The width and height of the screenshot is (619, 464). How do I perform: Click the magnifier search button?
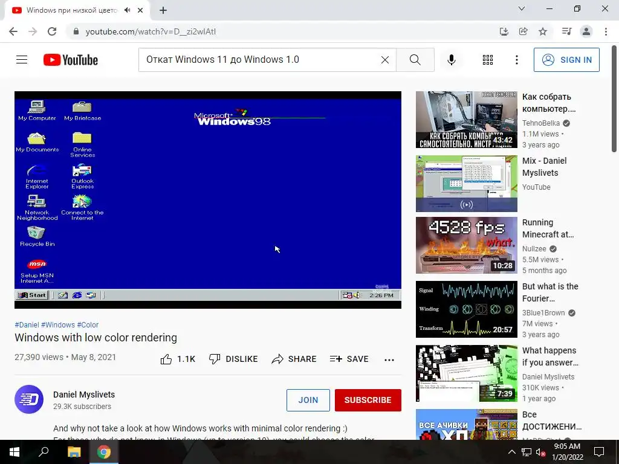[x=415, y=60]
